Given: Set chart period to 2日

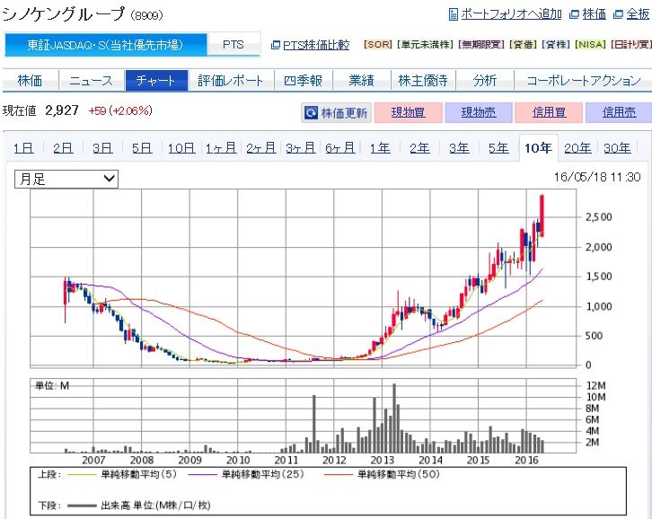Looking at the screenshot, I should [x=63, y=148].
